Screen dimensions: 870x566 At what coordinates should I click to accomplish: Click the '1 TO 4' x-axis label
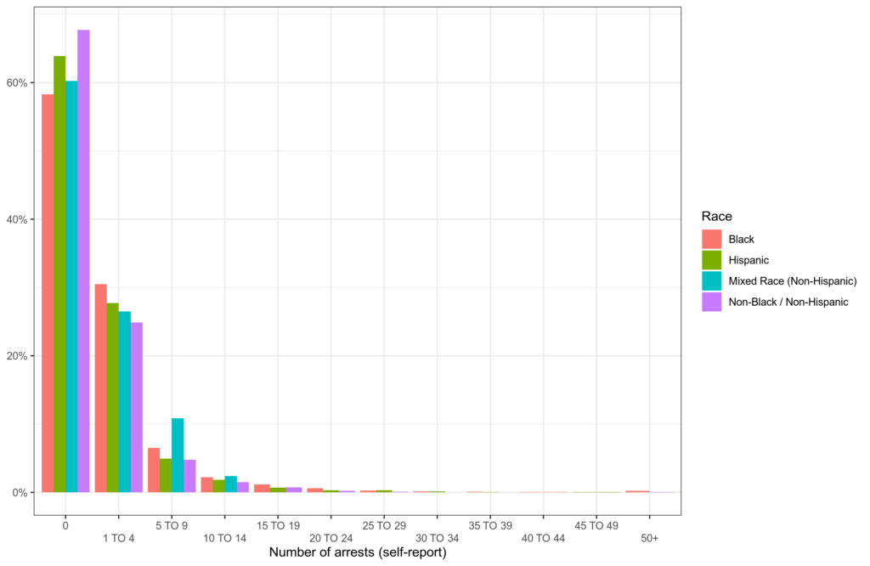tap(119, 538)
